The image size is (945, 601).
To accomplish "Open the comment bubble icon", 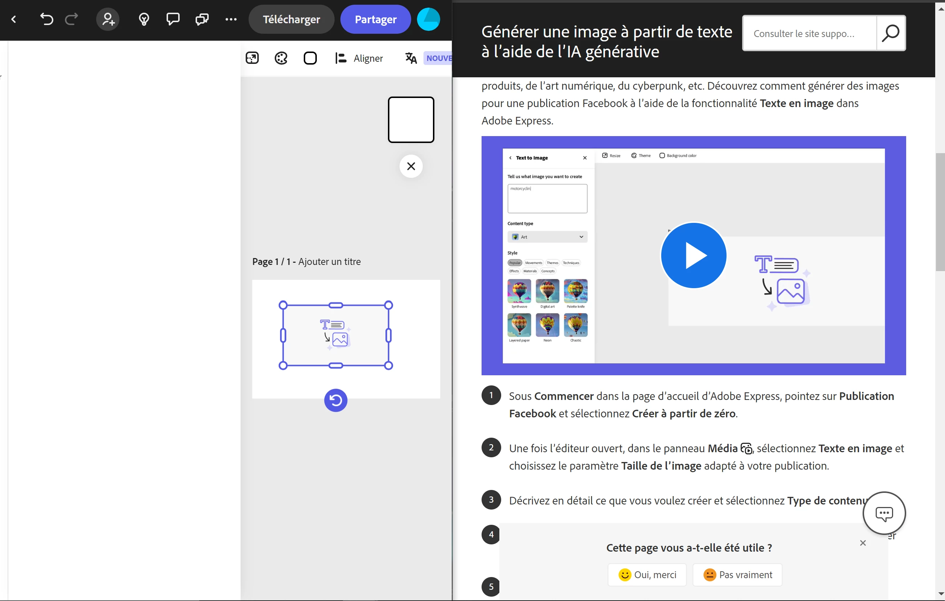I will tap(173, 19).
